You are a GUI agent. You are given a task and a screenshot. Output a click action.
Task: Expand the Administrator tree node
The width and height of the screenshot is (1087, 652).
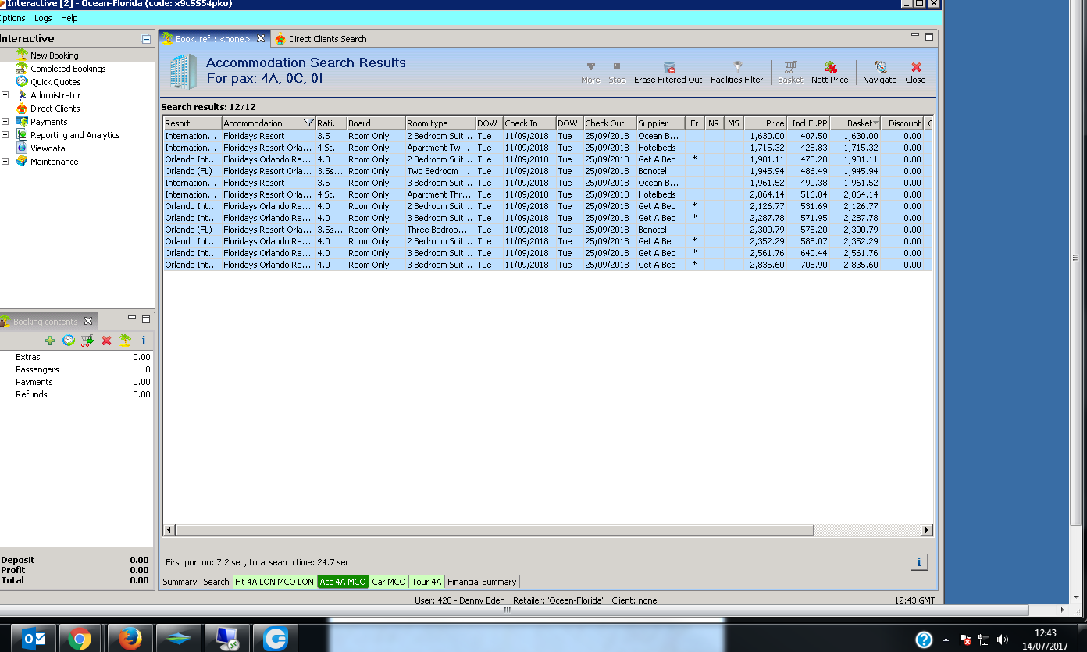point(5,95)
